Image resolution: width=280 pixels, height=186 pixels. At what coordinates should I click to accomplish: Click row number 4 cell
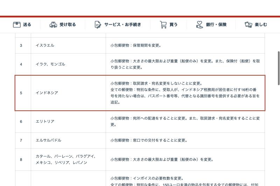click(23, 64)
